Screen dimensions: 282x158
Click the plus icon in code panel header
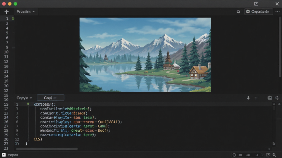(256, 98)
